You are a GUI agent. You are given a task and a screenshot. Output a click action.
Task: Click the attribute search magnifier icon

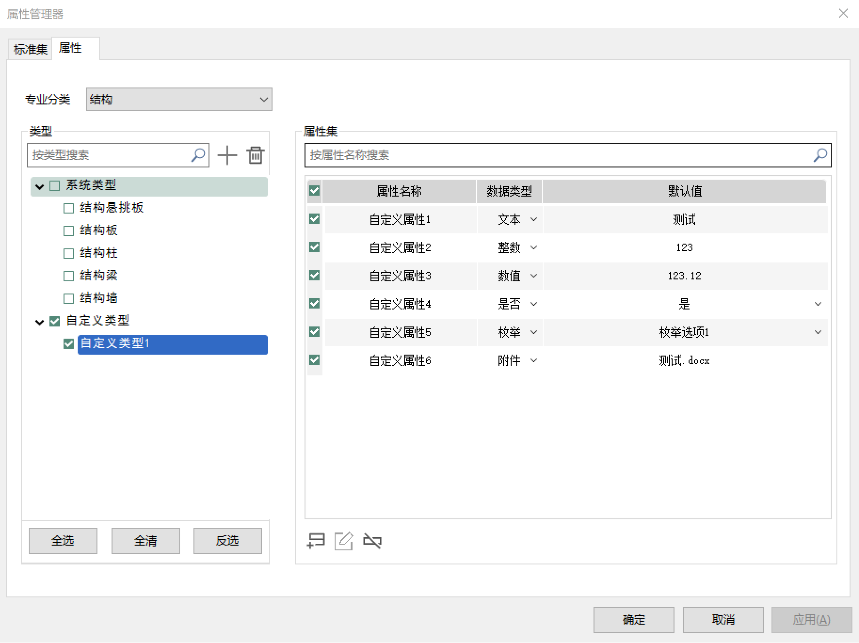[x=820, y=155]
